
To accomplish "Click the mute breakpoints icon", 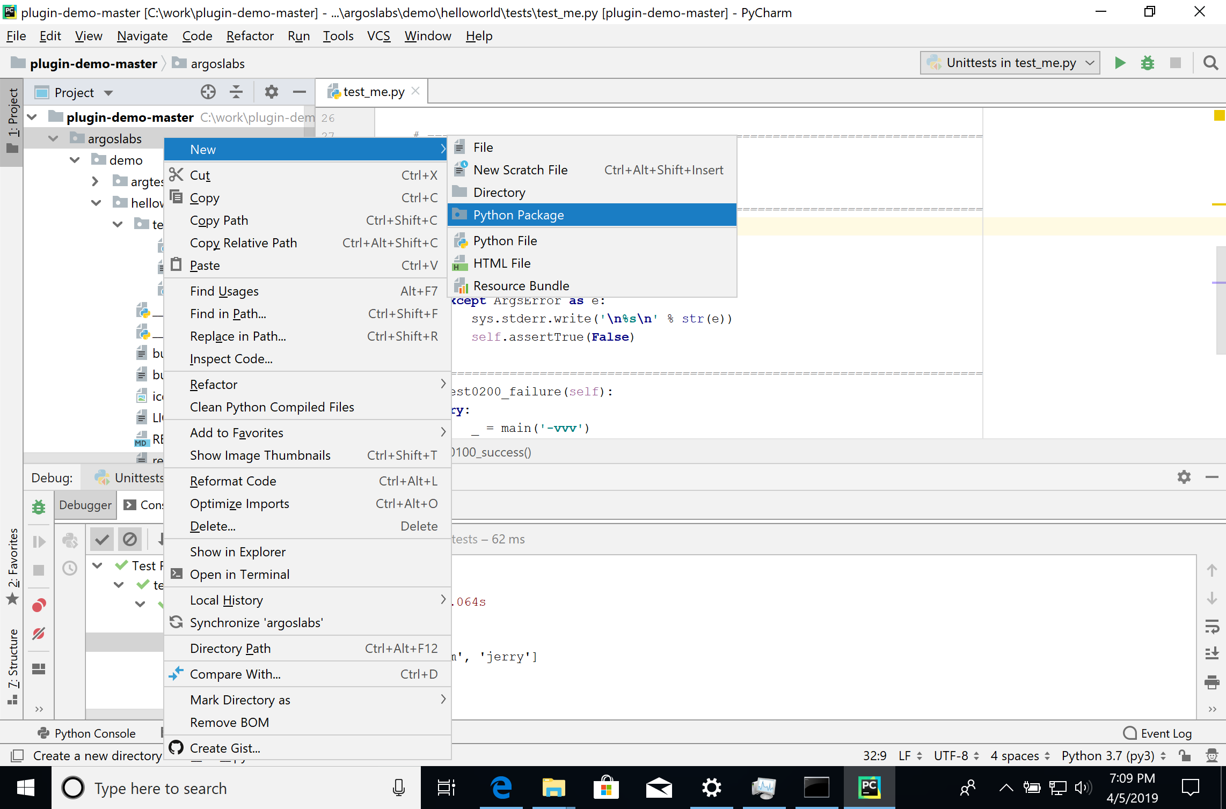I will click(39, 634).
